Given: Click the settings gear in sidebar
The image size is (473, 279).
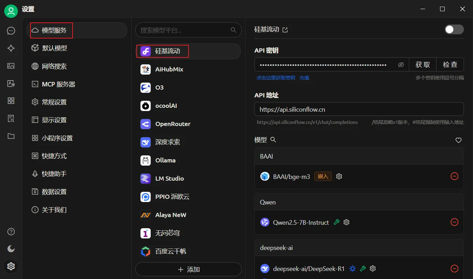Looking at the screenshot, I should 11,266.
